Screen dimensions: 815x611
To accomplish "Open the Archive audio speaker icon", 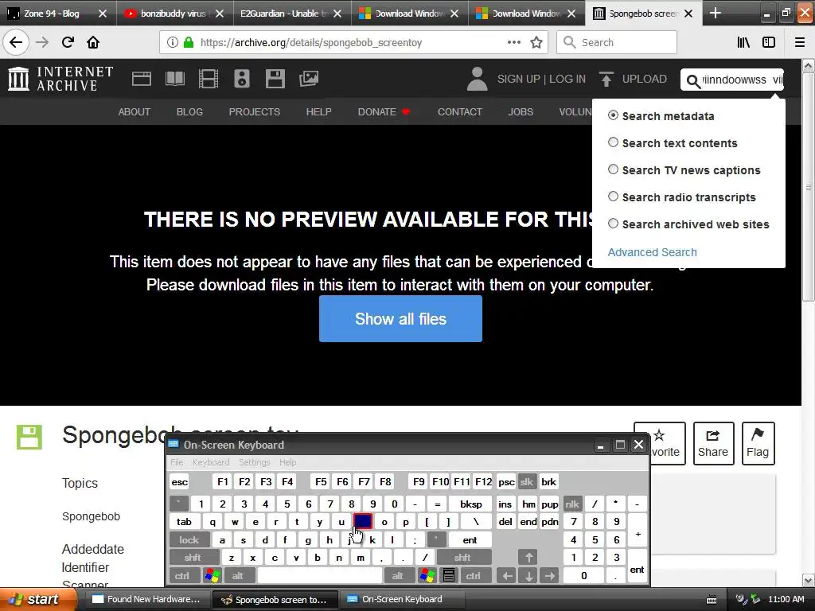I will tap(242, 79).
